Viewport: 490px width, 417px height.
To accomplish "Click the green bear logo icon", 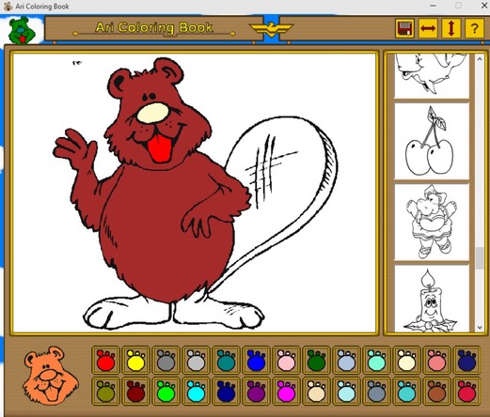I will click(x=22, y=30).
